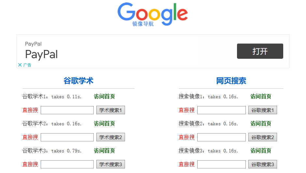Screen dimensions: 306x173
Task: Open the PayPal advertisement title
Action: [x=41, y=54]
